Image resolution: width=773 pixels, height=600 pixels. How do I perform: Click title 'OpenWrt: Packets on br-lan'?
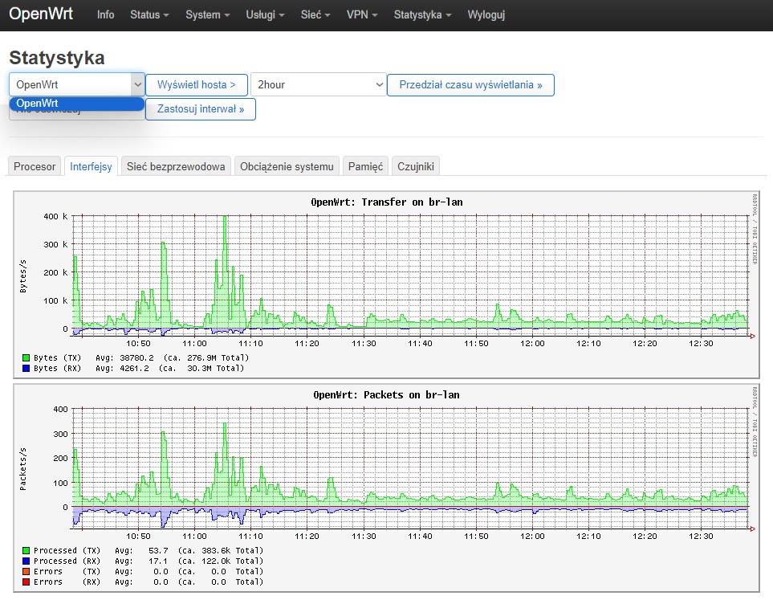387,394
